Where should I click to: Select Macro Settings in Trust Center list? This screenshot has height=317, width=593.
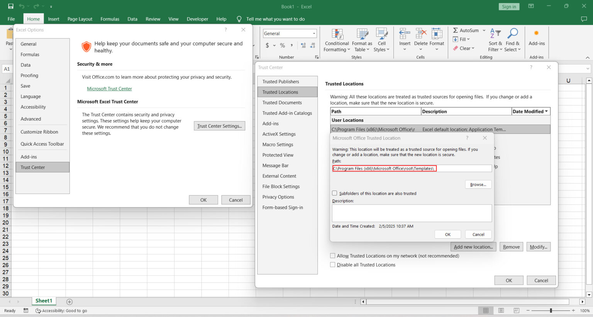278,145
